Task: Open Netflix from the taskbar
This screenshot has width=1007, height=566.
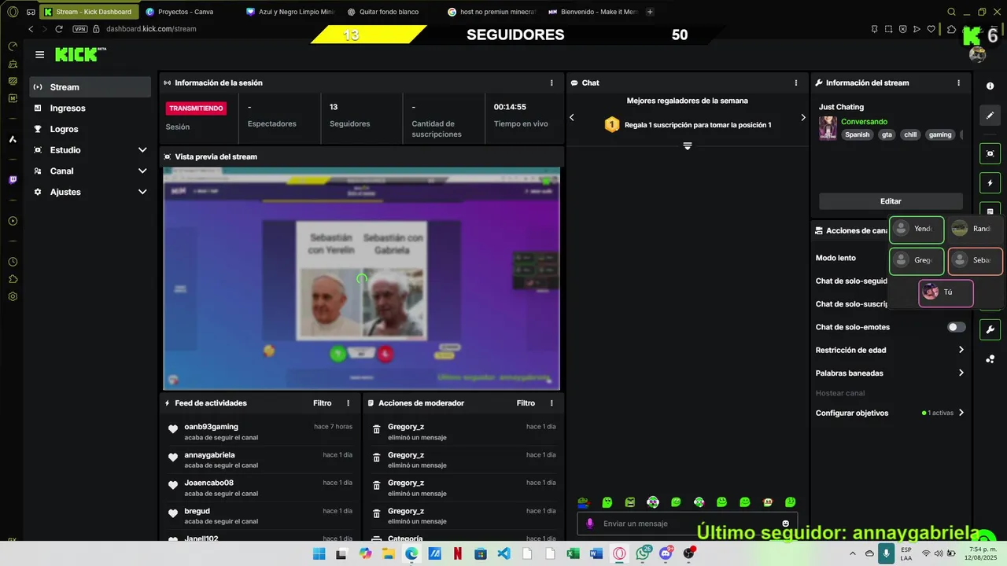Action: 457,553
